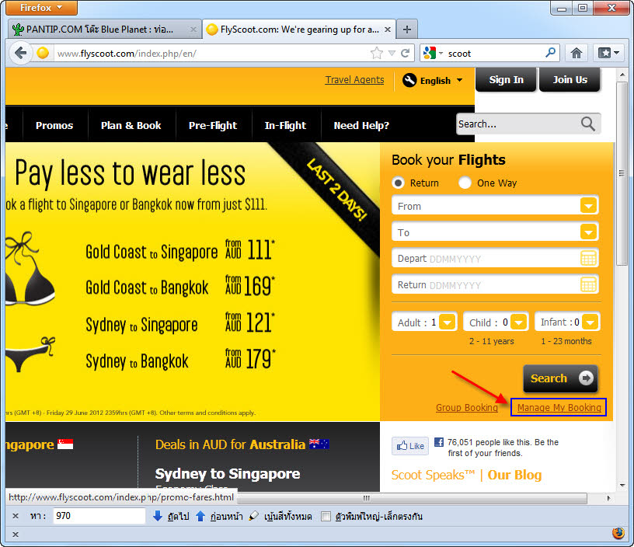Expand the From airport dropdown

(x=588, y=206)
